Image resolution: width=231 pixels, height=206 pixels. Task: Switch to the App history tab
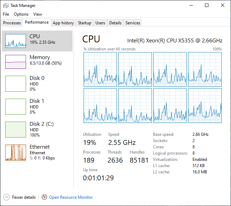63,23
